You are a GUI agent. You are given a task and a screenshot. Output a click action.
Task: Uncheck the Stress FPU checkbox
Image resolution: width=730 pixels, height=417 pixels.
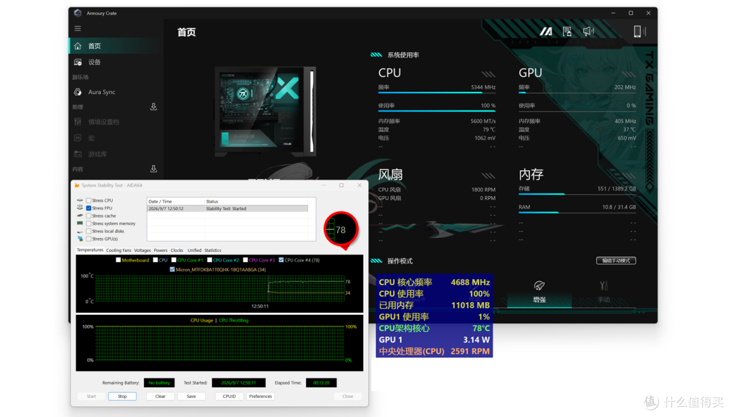(x=89, y=208)
